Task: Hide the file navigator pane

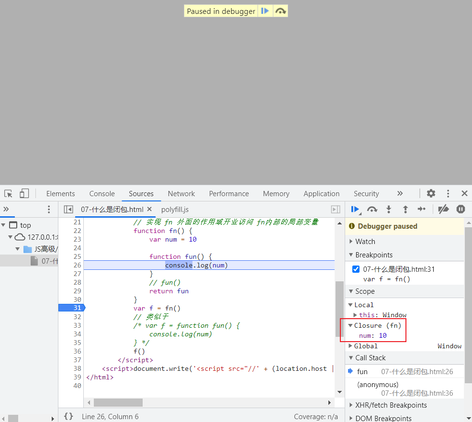Action: 68,210
